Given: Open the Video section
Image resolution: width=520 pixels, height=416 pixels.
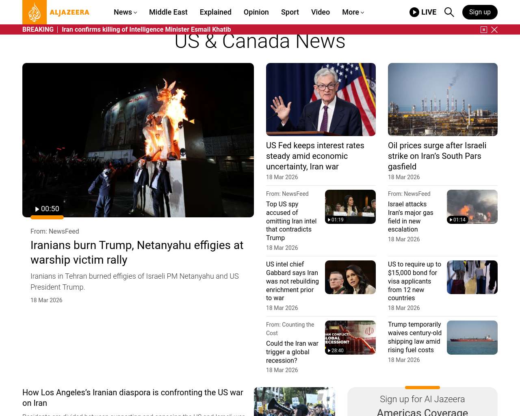Looking at the screenshot, I should click(x=321, y=12).
